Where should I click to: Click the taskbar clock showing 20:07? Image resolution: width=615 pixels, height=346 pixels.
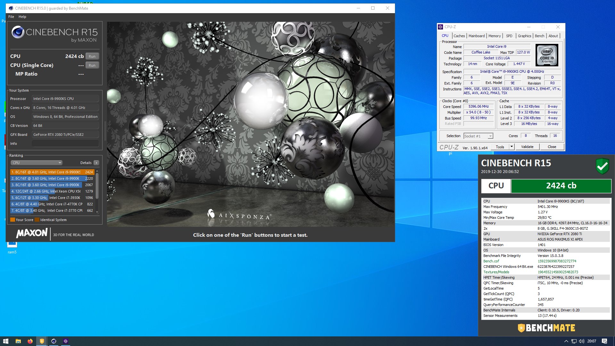pyautogui.click(x=592, y=341)
